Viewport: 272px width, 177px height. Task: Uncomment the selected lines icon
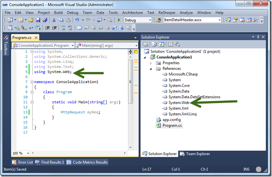[x=70, y=28]
